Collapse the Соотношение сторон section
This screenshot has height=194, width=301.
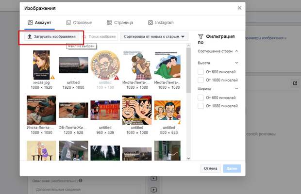coord(236,51)
